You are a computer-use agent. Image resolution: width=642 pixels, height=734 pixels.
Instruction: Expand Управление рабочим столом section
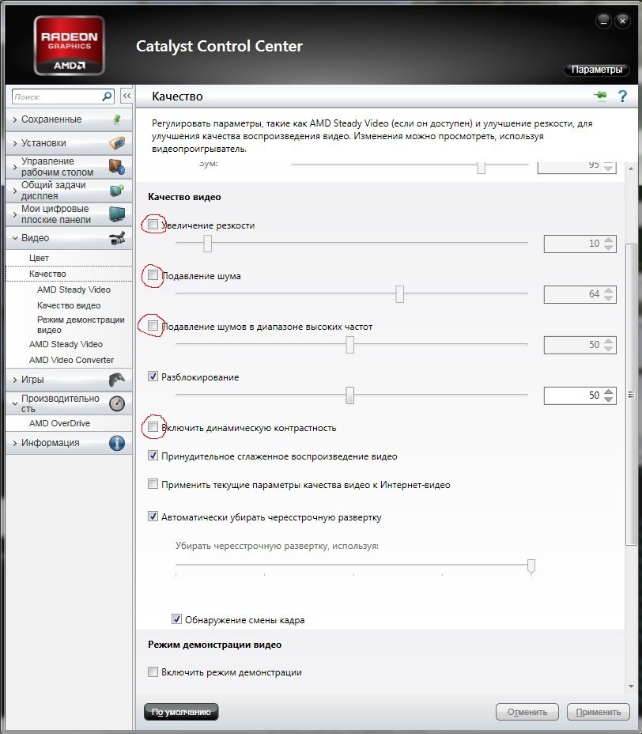pyautogui.click(x=15, y=167)
